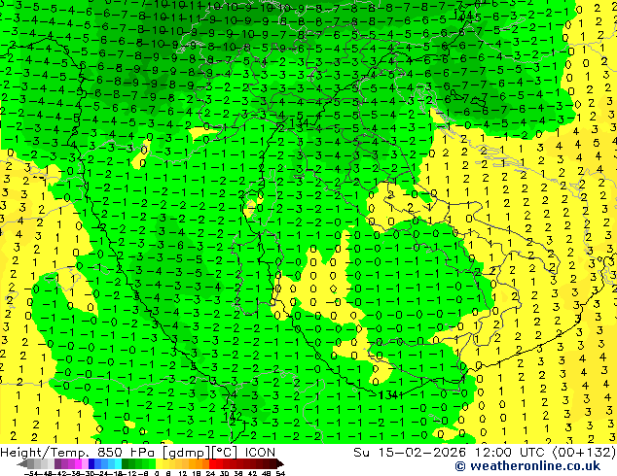Click the "Height/Temp." map title text
617x476 pixels.
point(44,453)
